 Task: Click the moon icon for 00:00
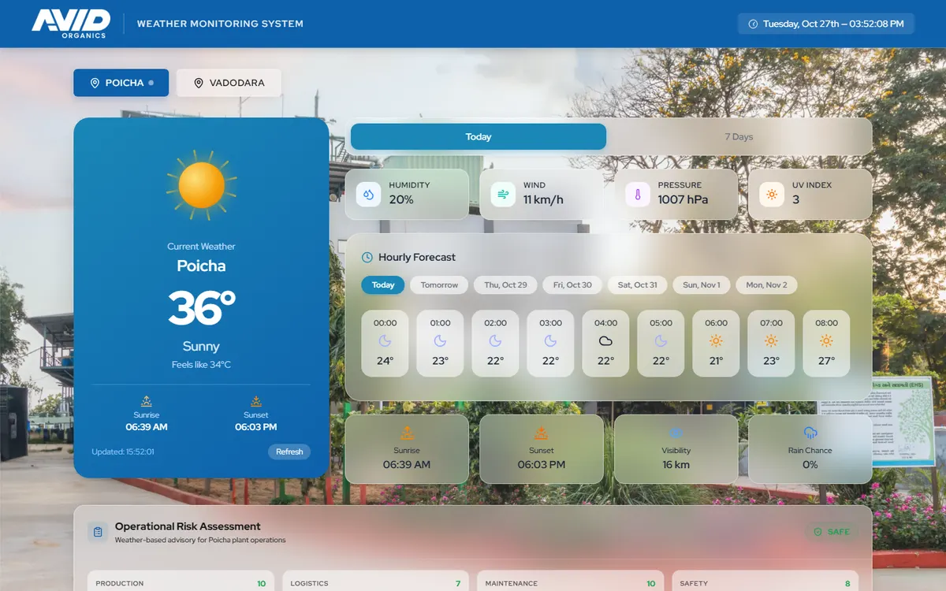[x=385, y=341]
